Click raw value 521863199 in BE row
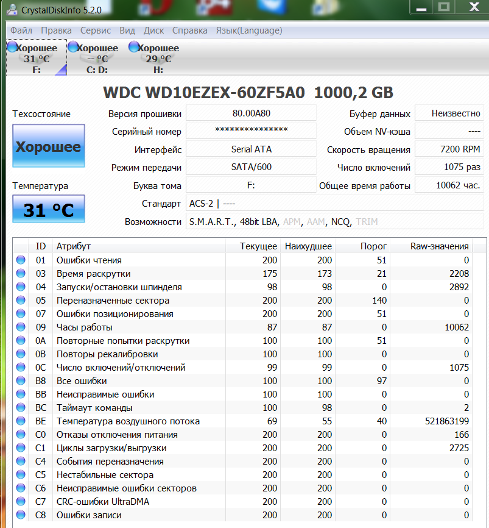489x528 pixels. point(446,421)
